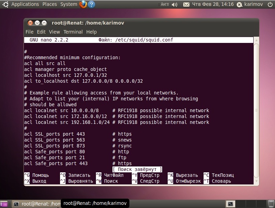Screen dimensions: 275x208
Task: Maximize the terminal window
Action: click(x=44, y=23)
